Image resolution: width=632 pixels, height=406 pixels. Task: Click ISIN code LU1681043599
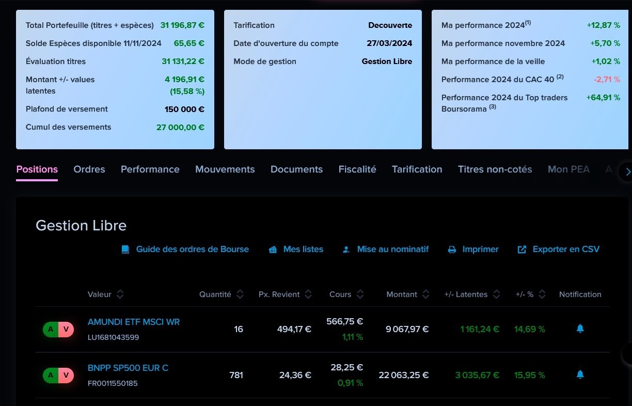pyautogui.click(x=113, y=337)
